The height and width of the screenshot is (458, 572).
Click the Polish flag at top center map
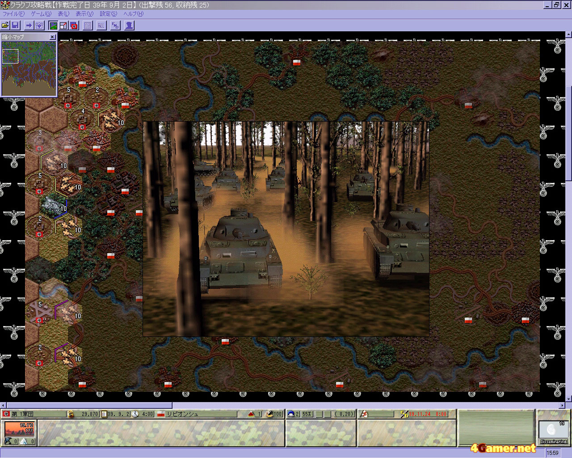[296, 63]
